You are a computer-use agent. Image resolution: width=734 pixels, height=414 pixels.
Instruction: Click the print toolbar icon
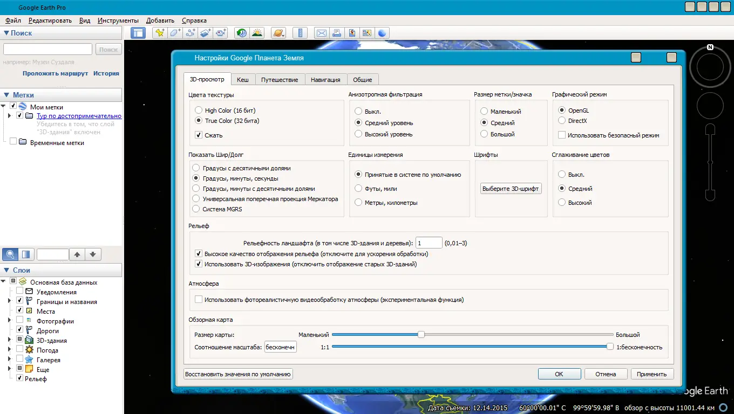337,33
